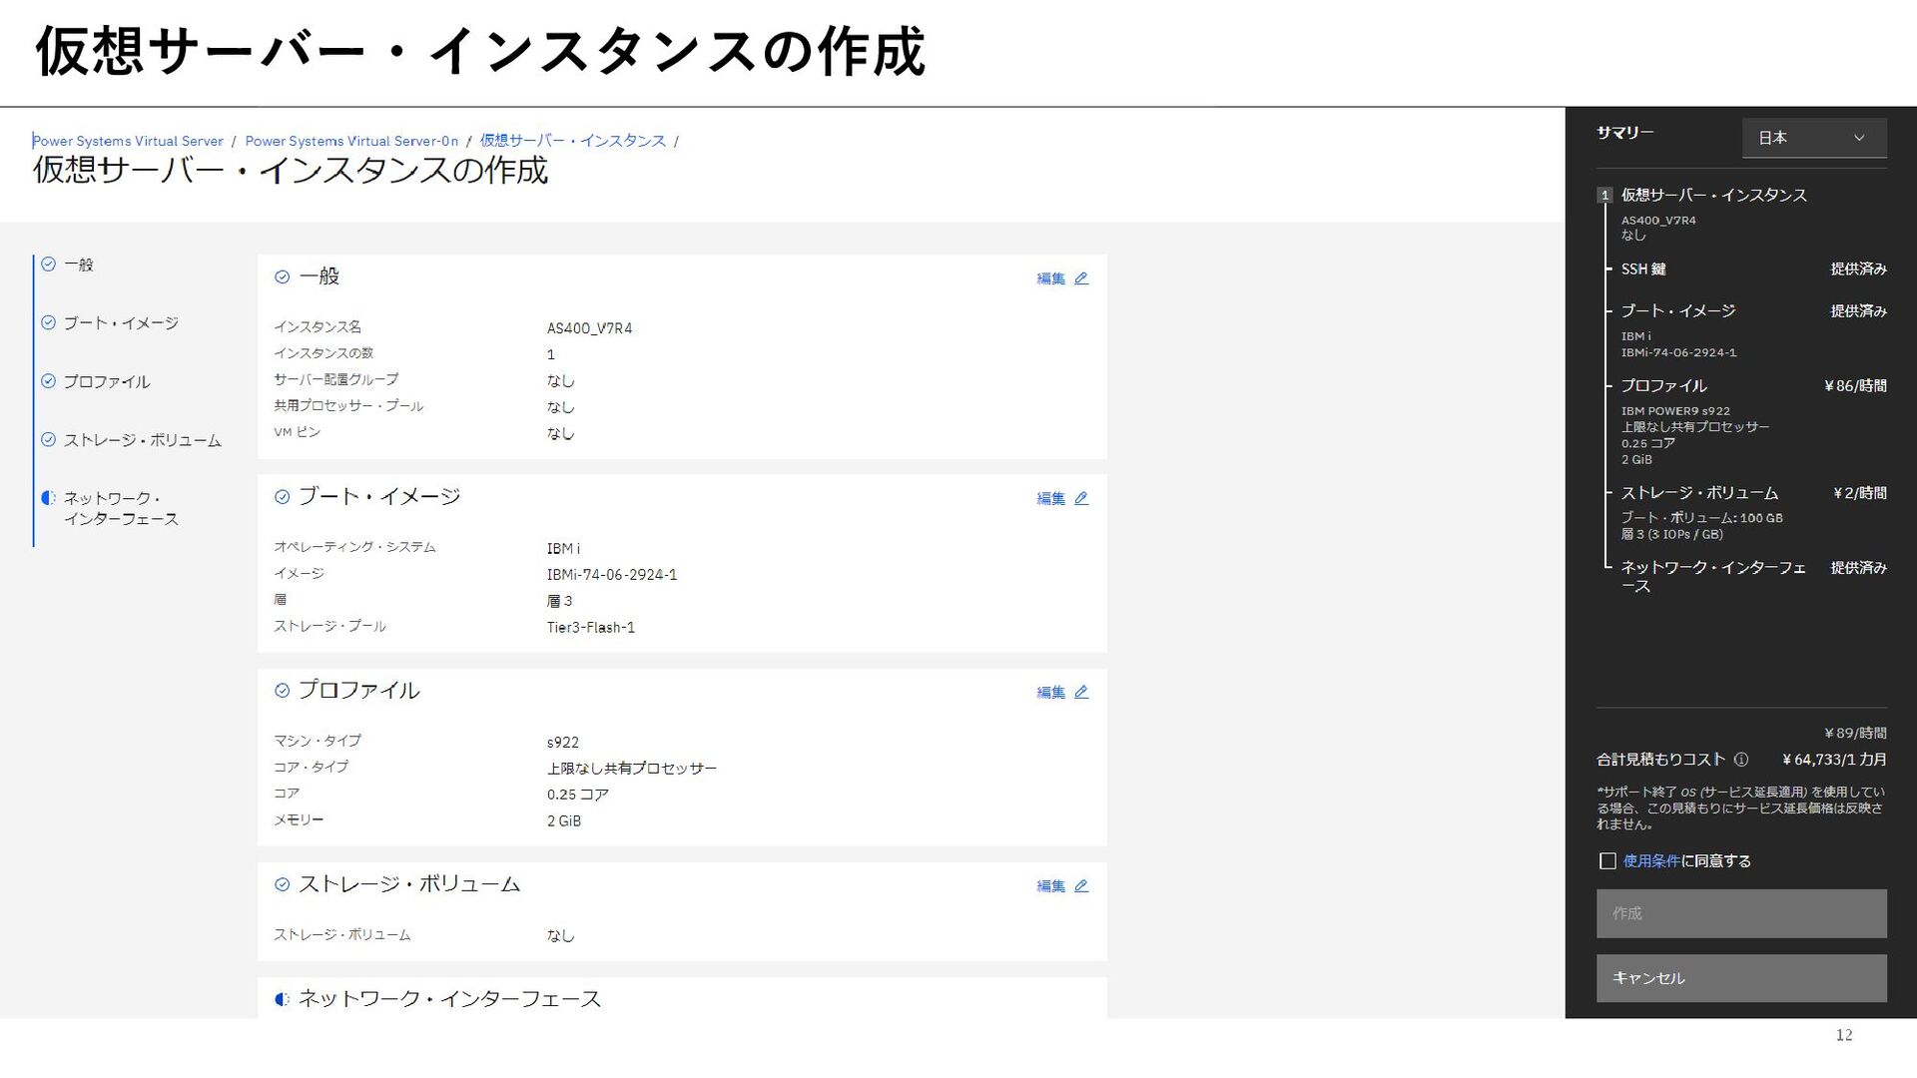This screenshot has width=1917, height=1078.
Task: Click the pencil edit icon in ブート・イメージ section
Action: click(1081, 498)
